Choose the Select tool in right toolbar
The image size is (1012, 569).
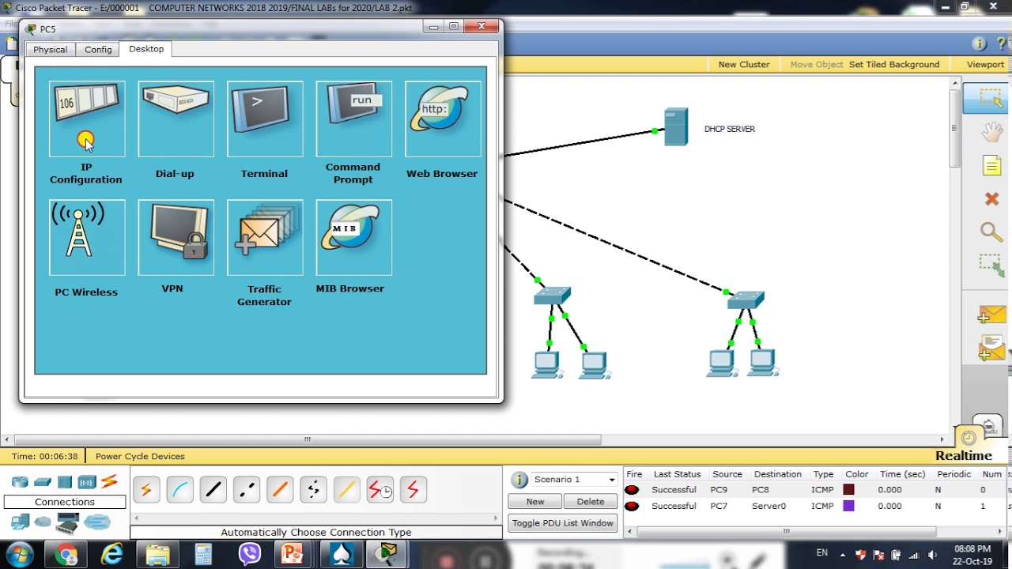[990, 98]
